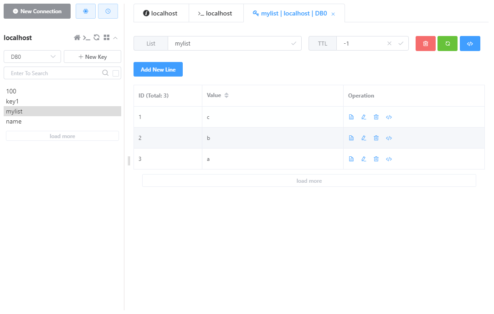
Task: Close the mylist | localhost | DB0 tab
Action: [333, 14]
